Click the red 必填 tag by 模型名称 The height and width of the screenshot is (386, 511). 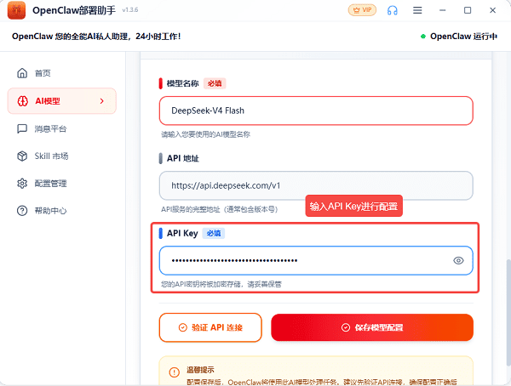tap(215, 83)
